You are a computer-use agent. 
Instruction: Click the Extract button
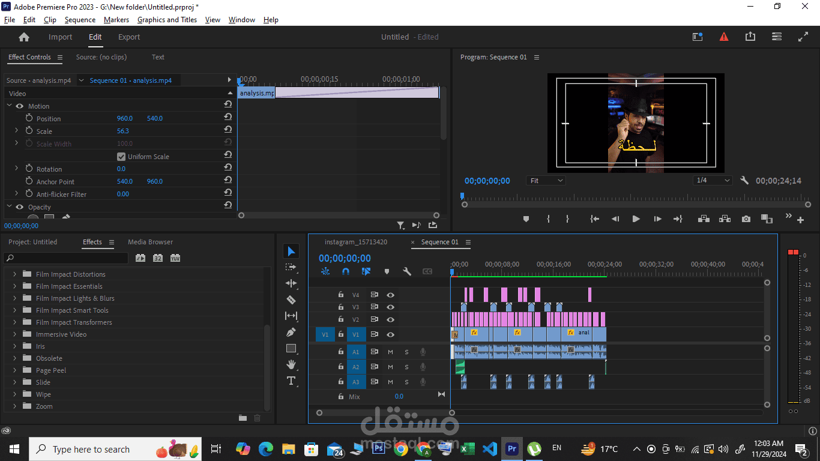pos(725,219)
